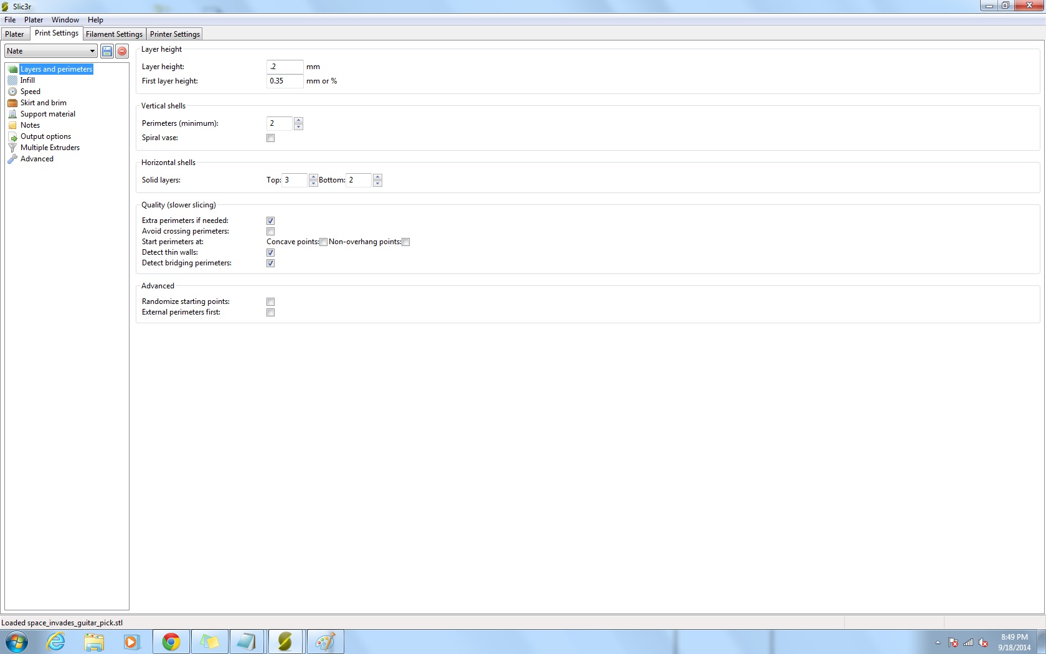Image resolution: width=1046 pixels, height=654 pixels.
Task: Select the Print Settings tab
Action: tap(57, 33)
